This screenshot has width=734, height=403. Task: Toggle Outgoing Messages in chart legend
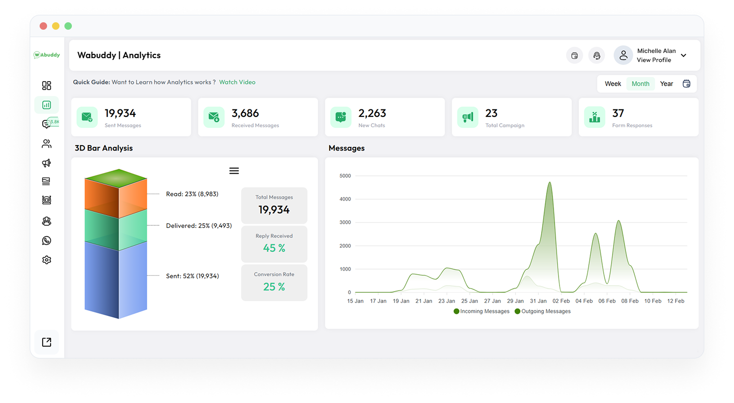[x=543, y=311]
